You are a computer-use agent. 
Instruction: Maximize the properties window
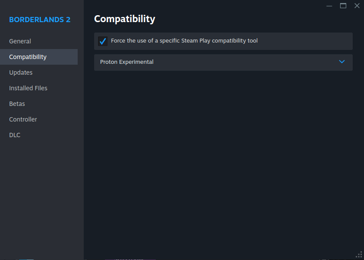click(x=343, y=6)
